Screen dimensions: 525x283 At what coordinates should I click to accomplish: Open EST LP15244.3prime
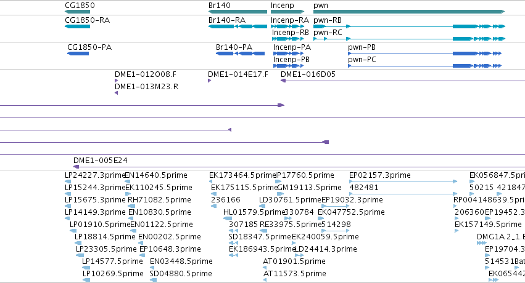pyautogui.click(x=95, y=188)
